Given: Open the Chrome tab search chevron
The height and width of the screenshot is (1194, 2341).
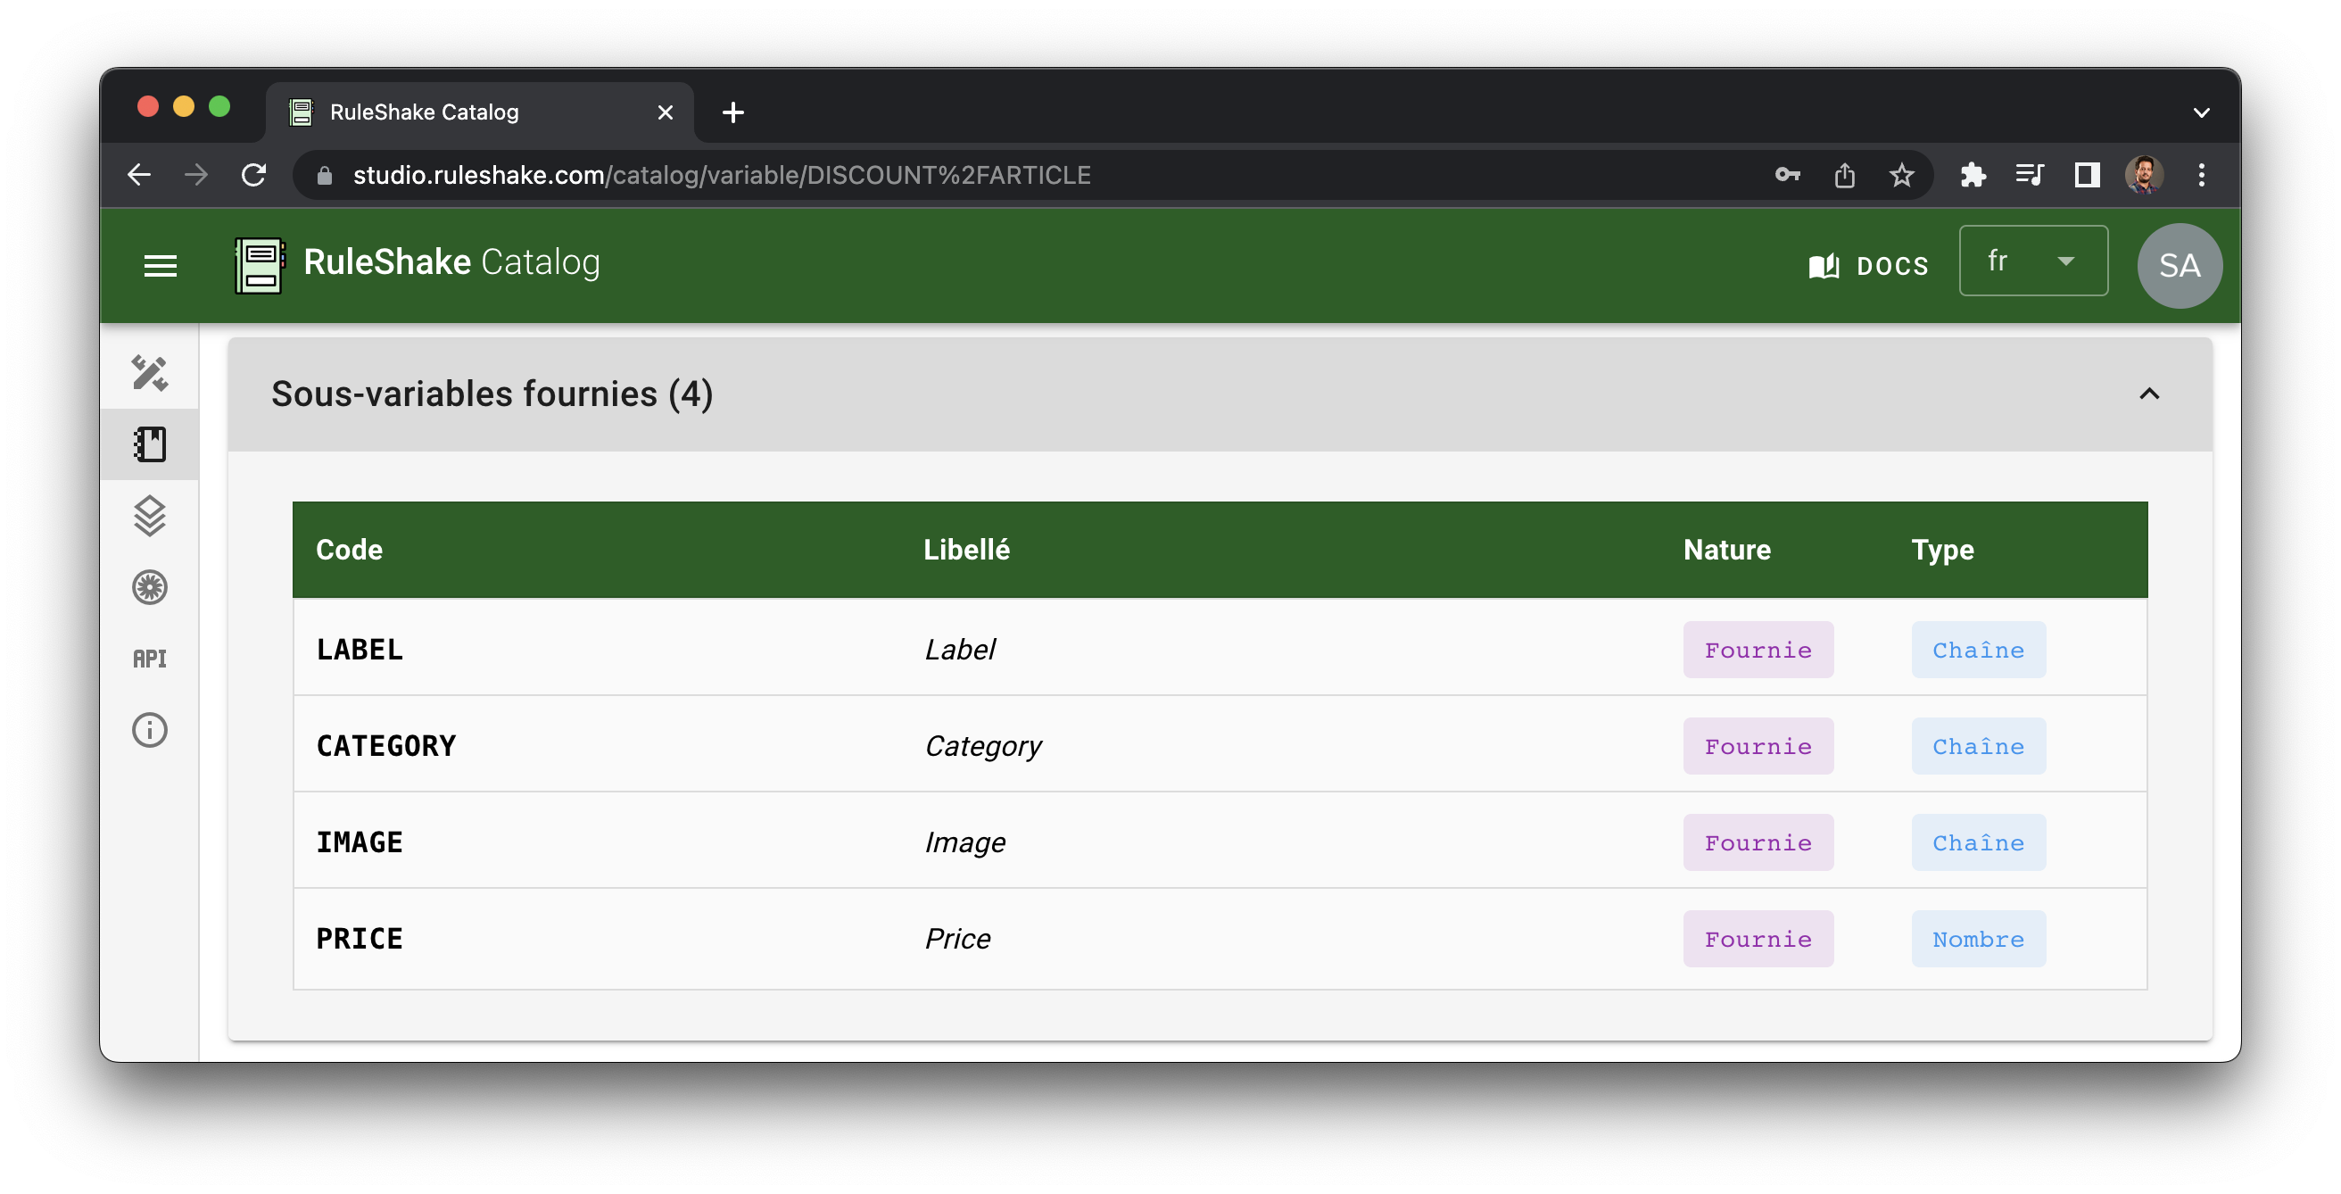Looking at the screenshot, I should [x=2200, y=112].
